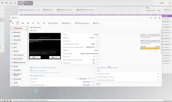Screen dimensions: 172x102
Task: Expand the Статусы section header
Action: pos(38,71)
